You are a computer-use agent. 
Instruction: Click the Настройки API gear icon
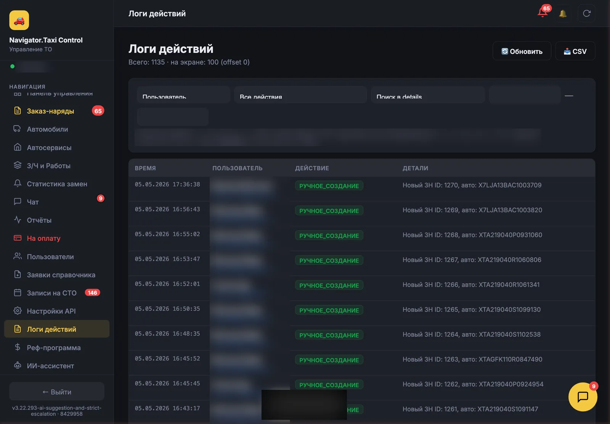[x=18, y=311]
